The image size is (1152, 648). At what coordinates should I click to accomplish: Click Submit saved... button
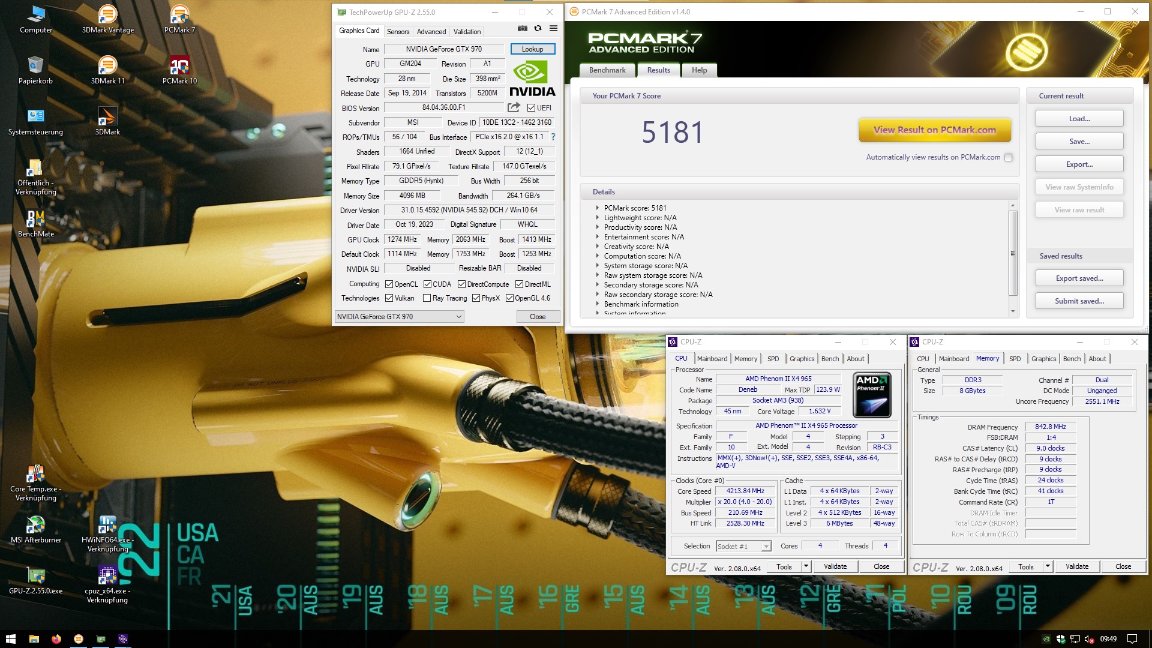coord(1079,301)
